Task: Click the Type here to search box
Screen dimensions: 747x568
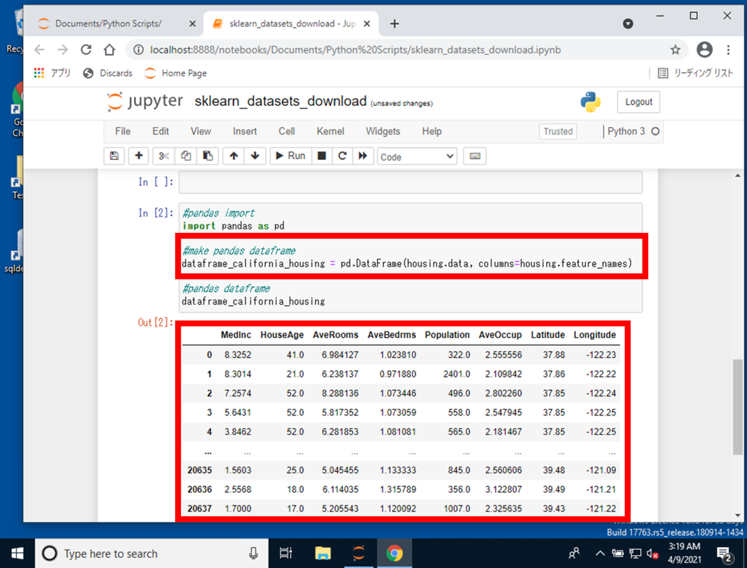Action: [151, 554]
